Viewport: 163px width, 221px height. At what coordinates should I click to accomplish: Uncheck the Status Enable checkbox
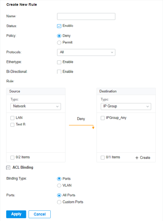pyautogui.click(x=59, y=26)
